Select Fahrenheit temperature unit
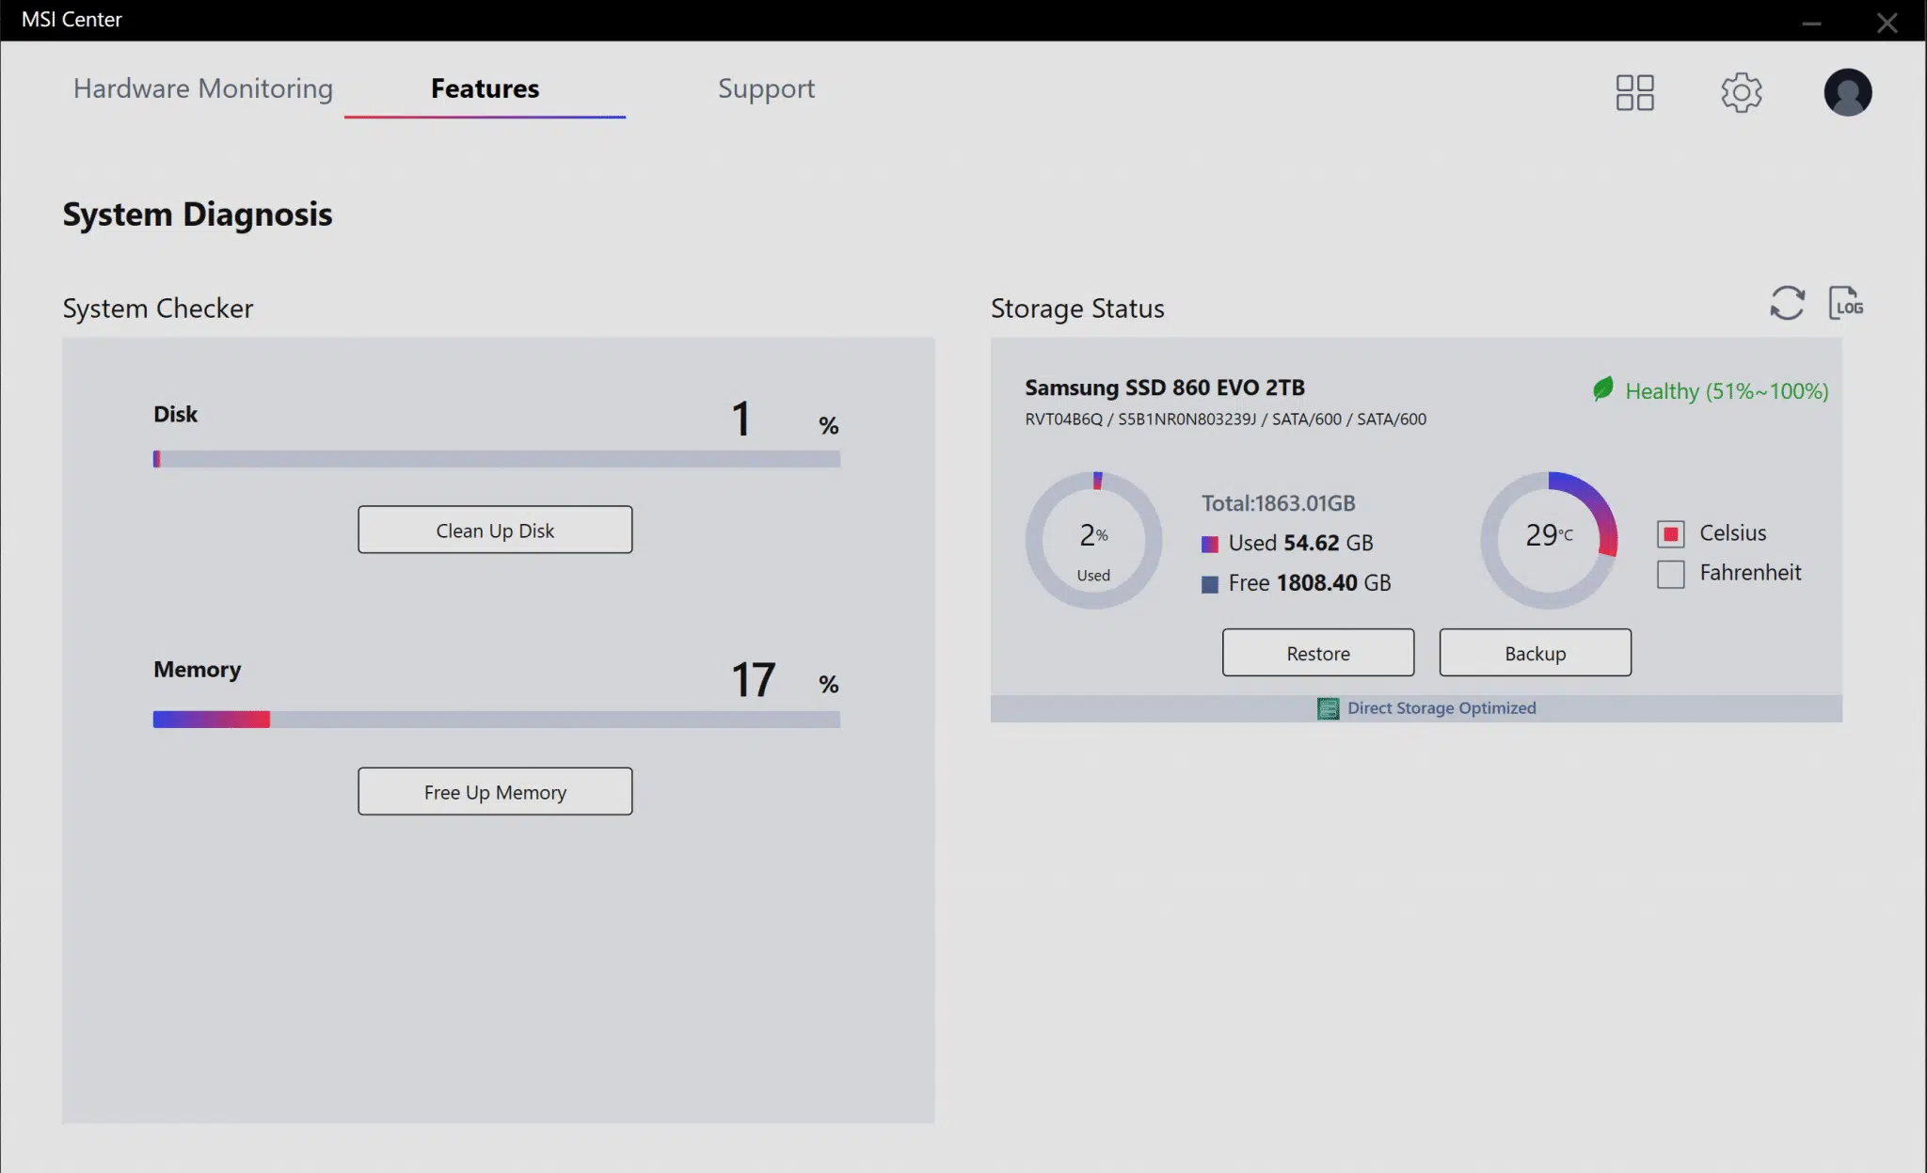This screenshot has height=1173, width=1927. [1670, 574]
